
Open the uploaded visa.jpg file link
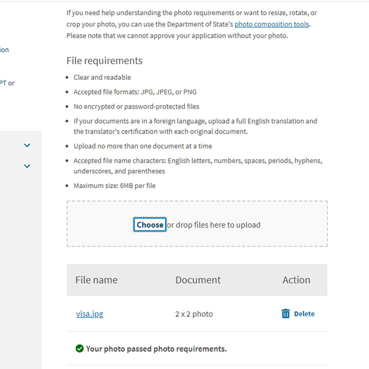point(89,314)
